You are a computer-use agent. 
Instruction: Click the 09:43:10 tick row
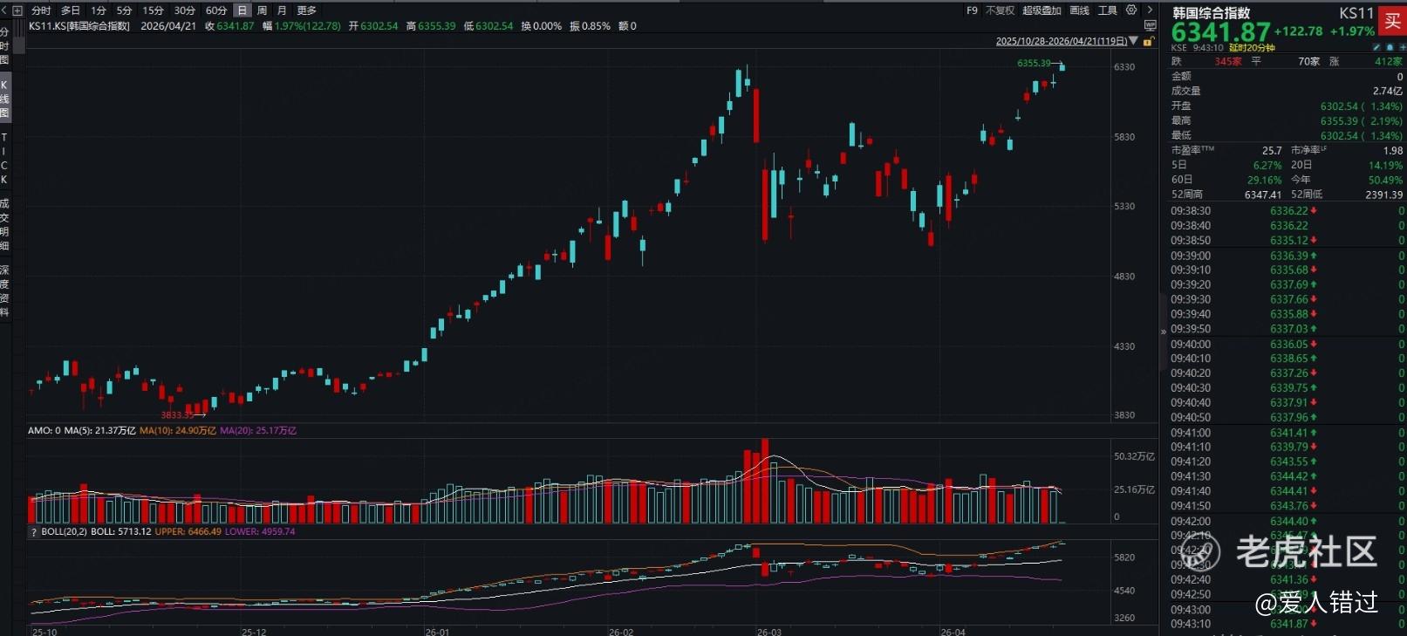click(1287, 624)
